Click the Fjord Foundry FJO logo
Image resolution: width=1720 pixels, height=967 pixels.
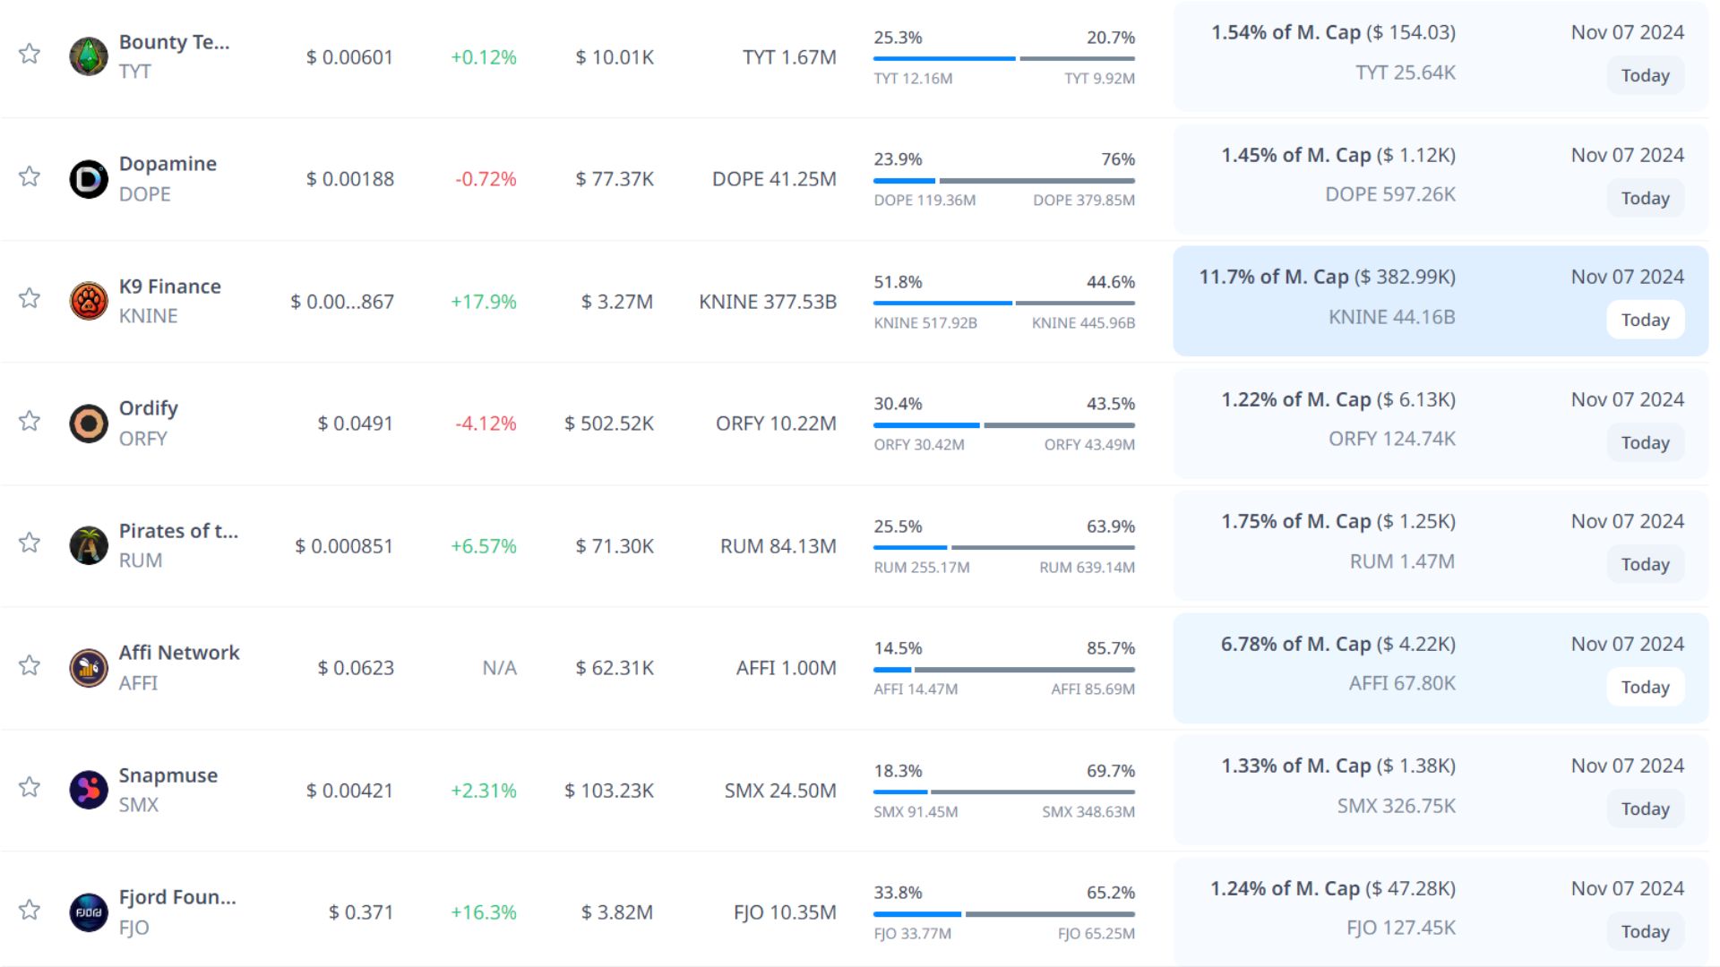coord(89,912)
